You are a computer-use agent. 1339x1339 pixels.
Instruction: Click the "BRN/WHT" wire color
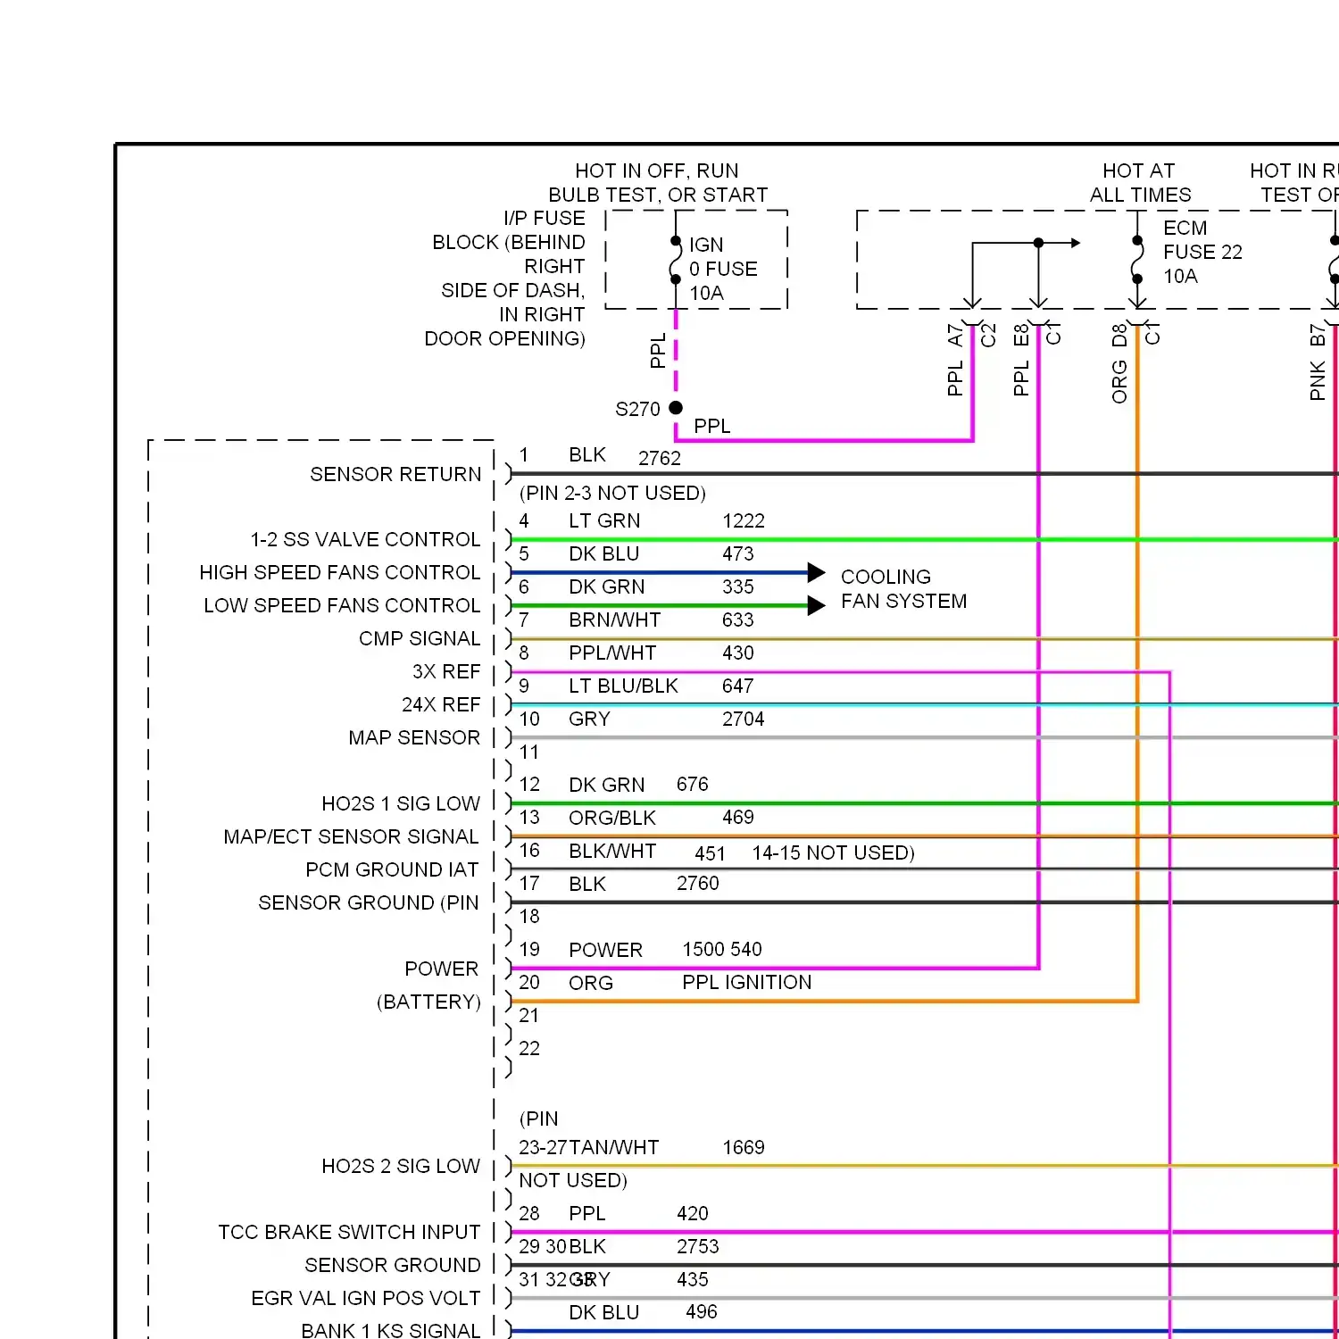615,620
